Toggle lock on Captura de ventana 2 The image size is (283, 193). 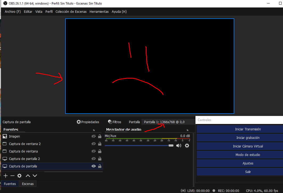point(100,144)
